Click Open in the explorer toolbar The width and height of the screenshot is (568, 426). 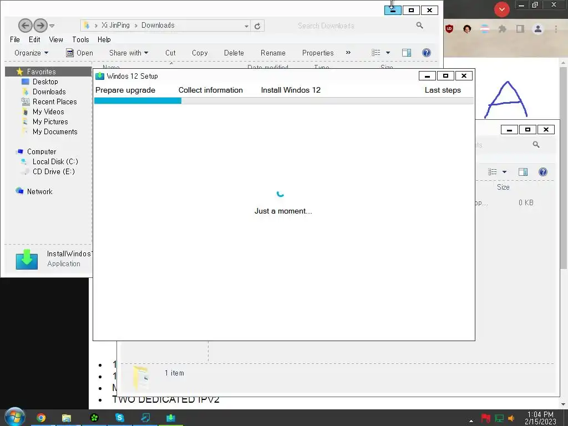pos(80,53)
